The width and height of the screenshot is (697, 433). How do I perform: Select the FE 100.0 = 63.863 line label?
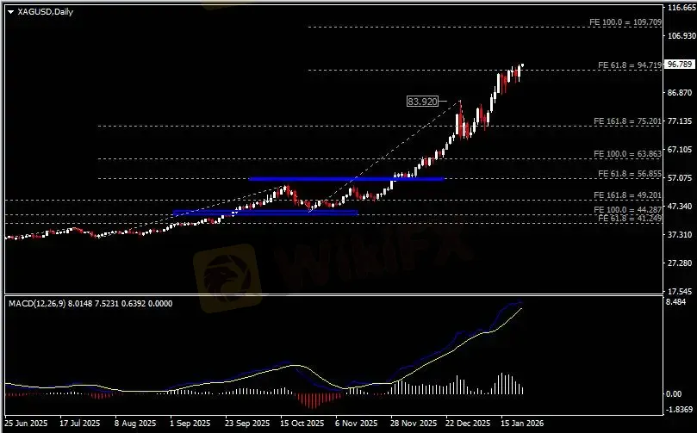tap(627, 154)
